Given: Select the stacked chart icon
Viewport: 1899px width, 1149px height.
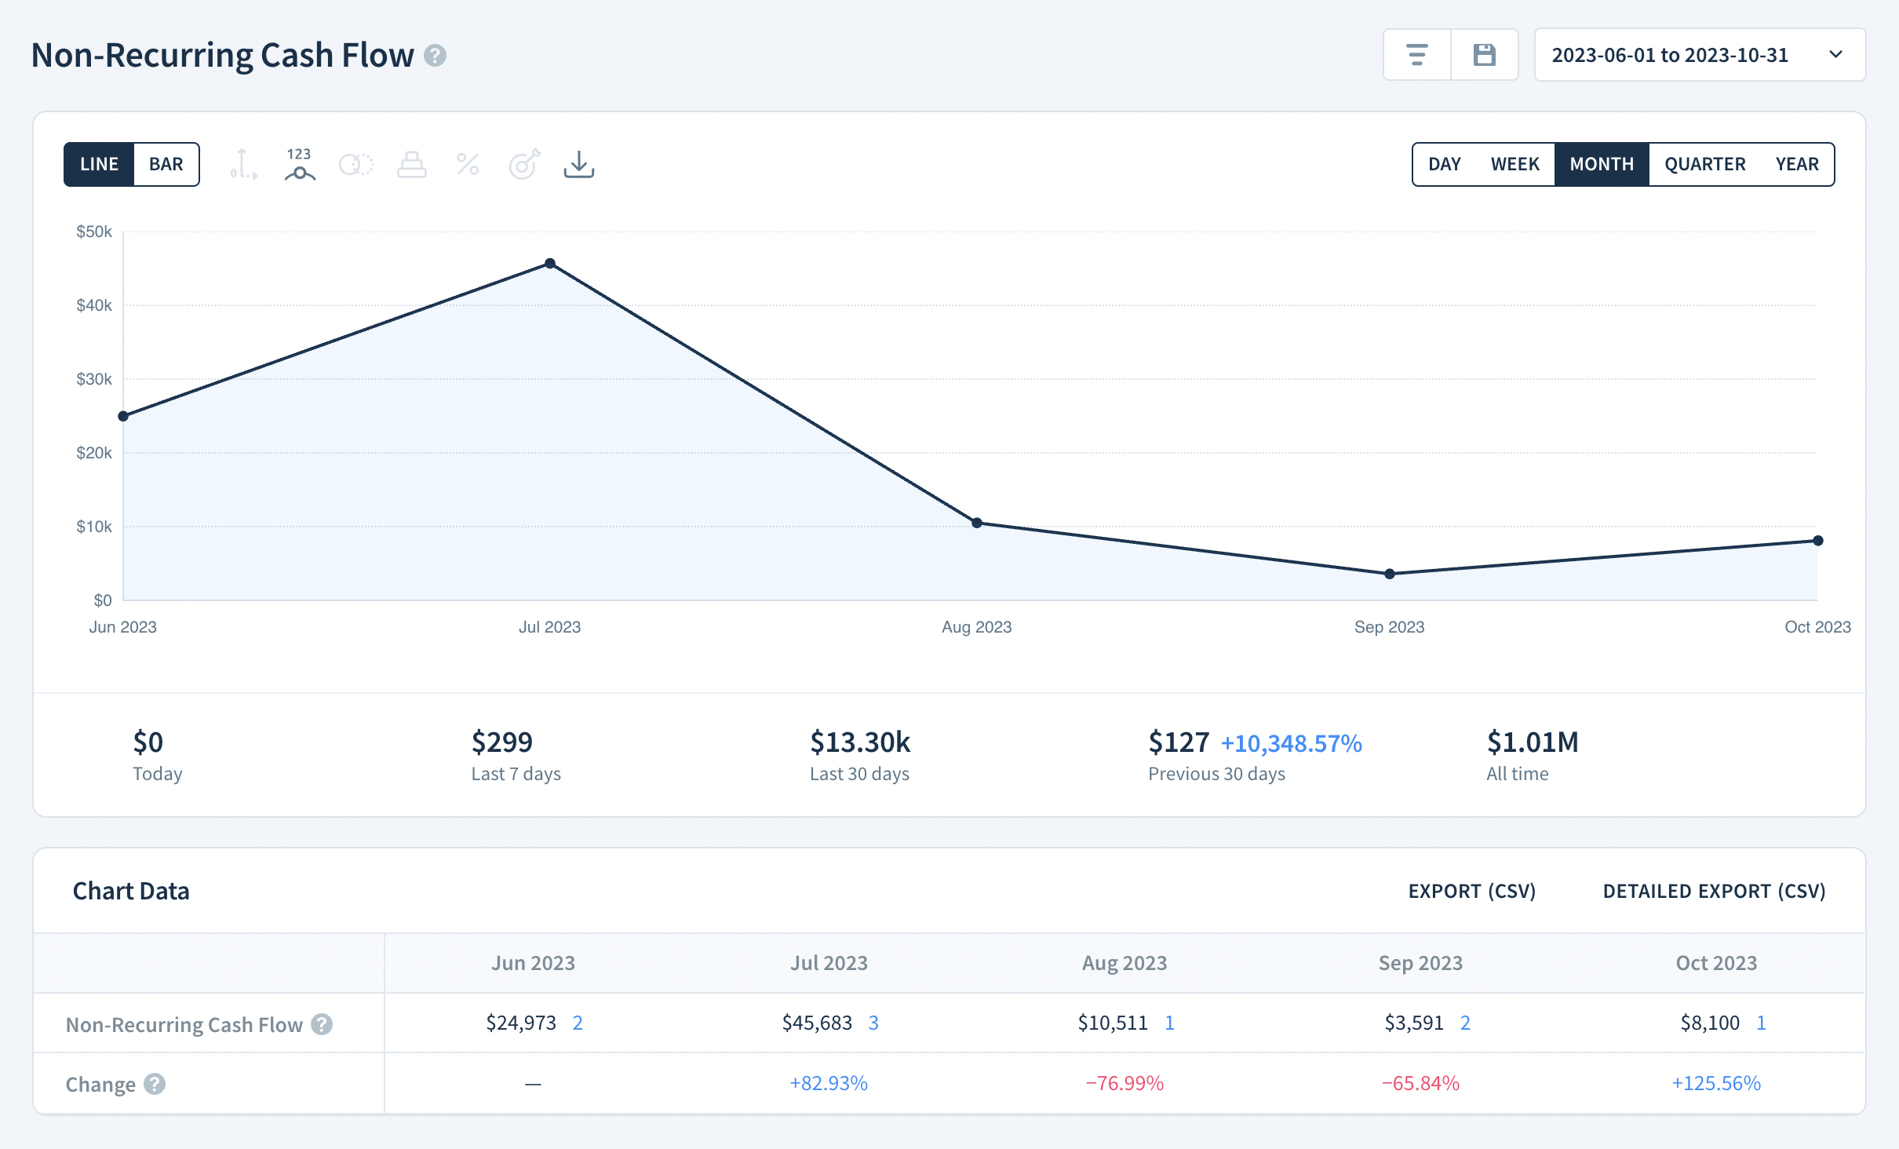Looking at the screenshot, I should pos(412,164).
